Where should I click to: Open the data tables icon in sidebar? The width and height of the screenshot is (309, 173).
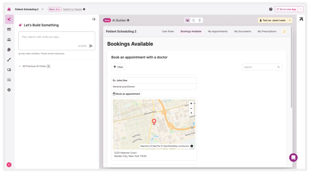(9, 30)
